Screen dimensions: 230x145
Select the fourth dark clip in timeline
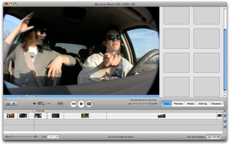point(56,116)
